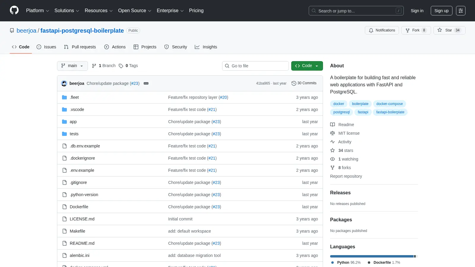Open the LICENSE.md file

(x=82, y=219)
